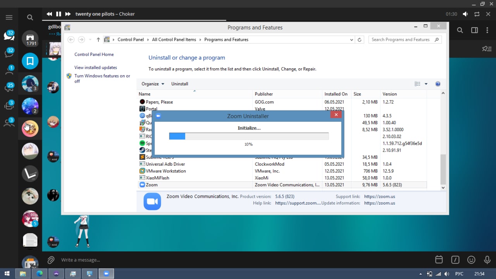
Task: Expand the address bar history dropdown
Action: [351, 40]
